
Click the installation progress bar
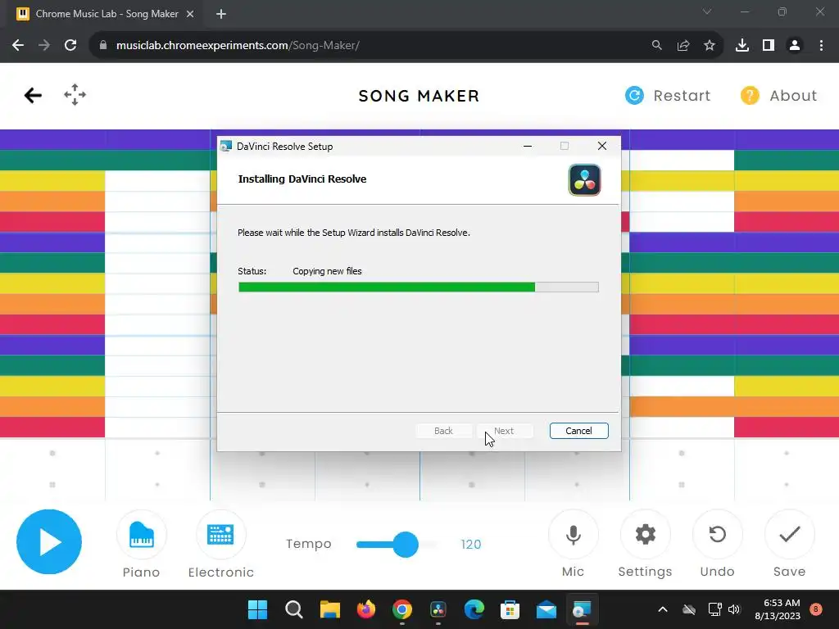point(419,287)
